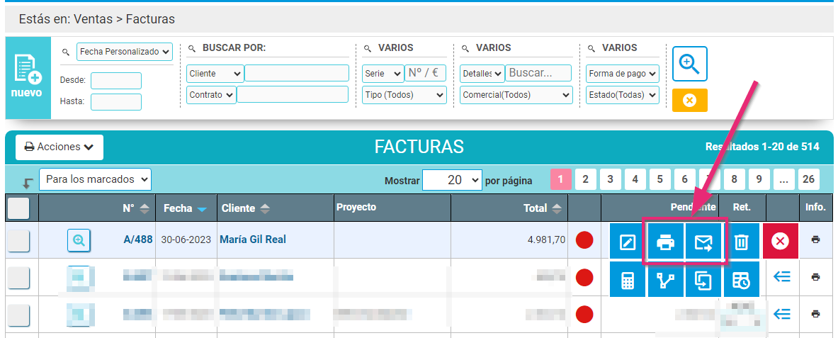
Task: Open the Estado(Todas) dropdown
Action: [623, 95]
